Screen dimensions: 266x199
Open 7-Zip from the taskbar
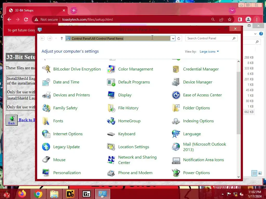87,194
